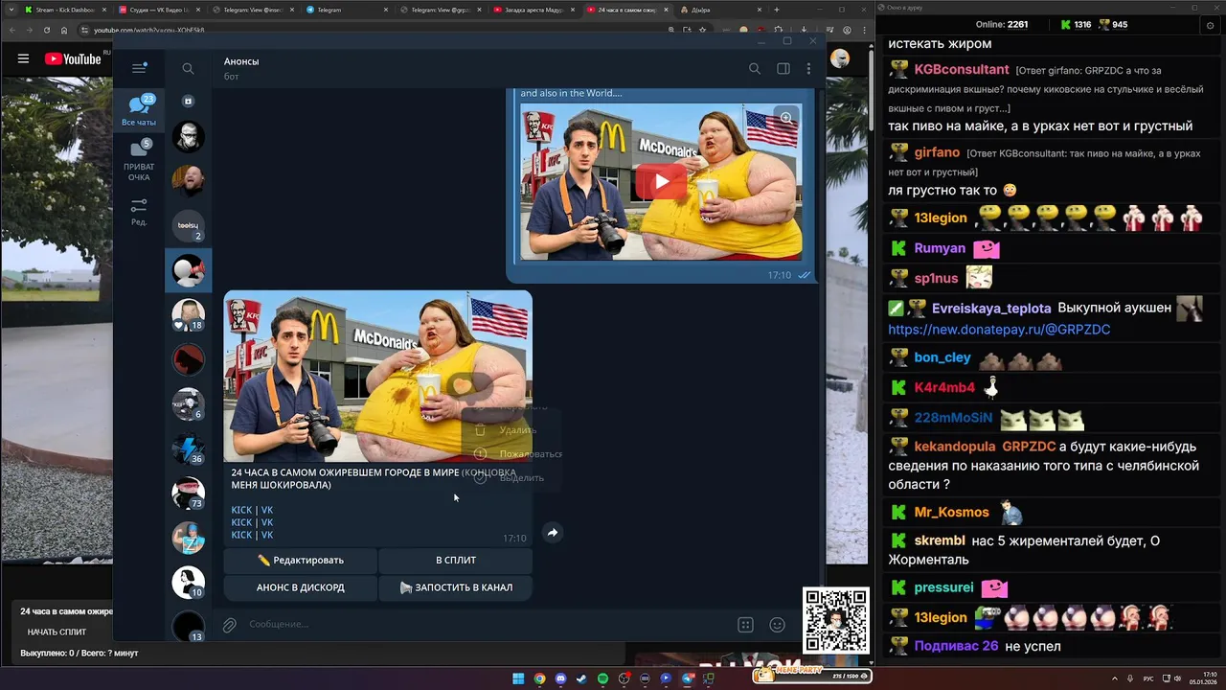This screenshot has width=1226, height=690.
Task: Open Discord from the taskbar
Action: (560, 678)
